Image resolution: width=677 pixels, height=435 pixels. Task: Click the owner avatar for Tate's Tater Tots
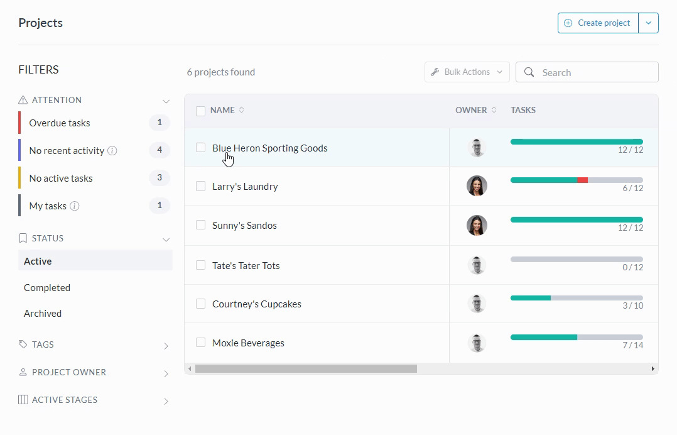[477, 265]
